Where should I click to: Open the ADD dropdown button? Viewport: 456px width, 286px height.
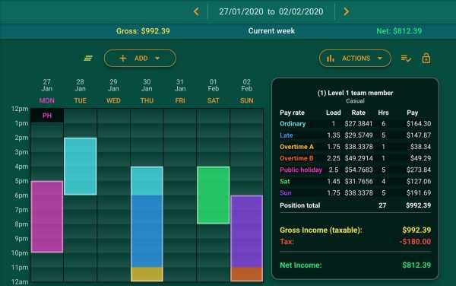(140, 59)
